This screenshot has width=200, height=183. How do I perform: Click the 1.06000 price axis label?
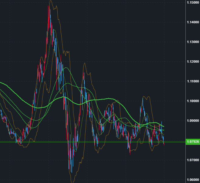pos(193,180)
